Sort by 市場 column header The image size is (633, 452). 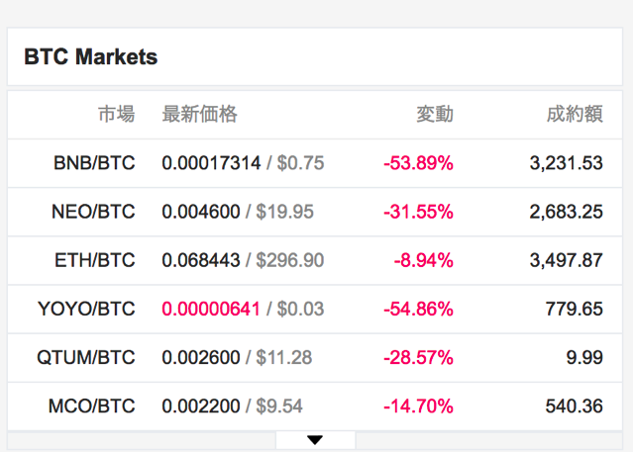point(116,114)
